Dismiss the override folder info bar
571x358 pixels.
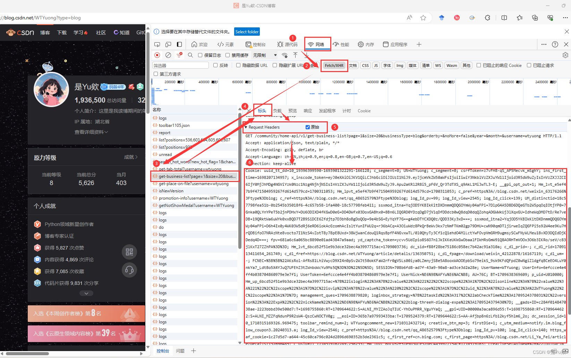(x=566, y=32)
